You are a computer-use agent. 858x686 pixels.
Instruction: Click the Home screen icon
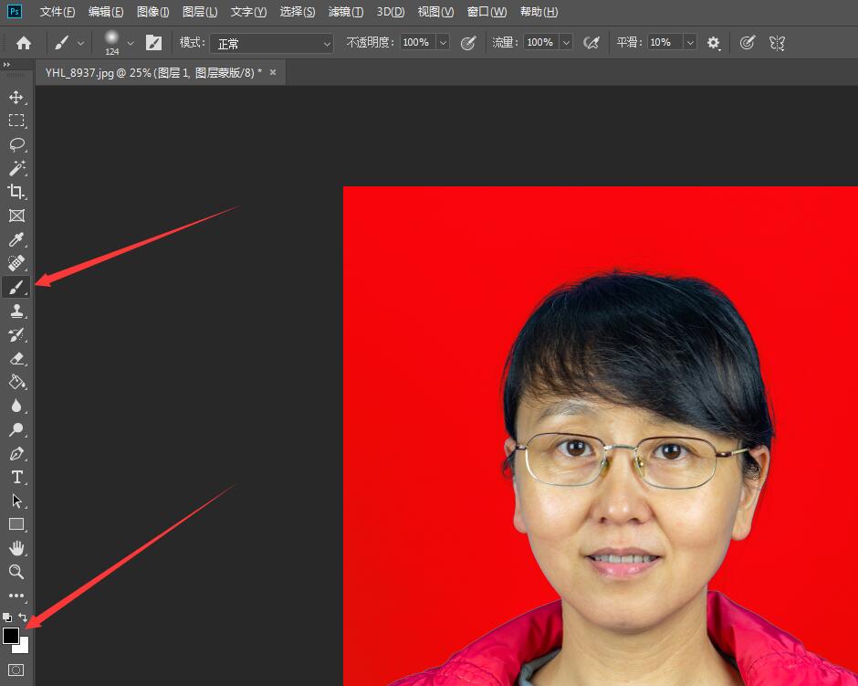[23, 42]
